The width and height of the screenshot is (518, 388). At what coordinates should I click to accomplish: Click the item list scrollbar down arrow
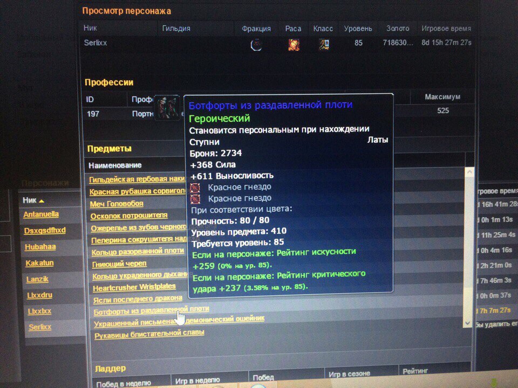tap(468, 322)
